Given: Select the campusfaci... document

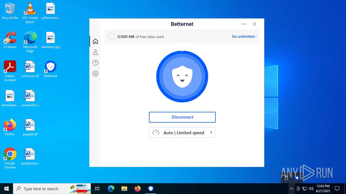Looking at the screenshot, I should click(x=30, y=99).
